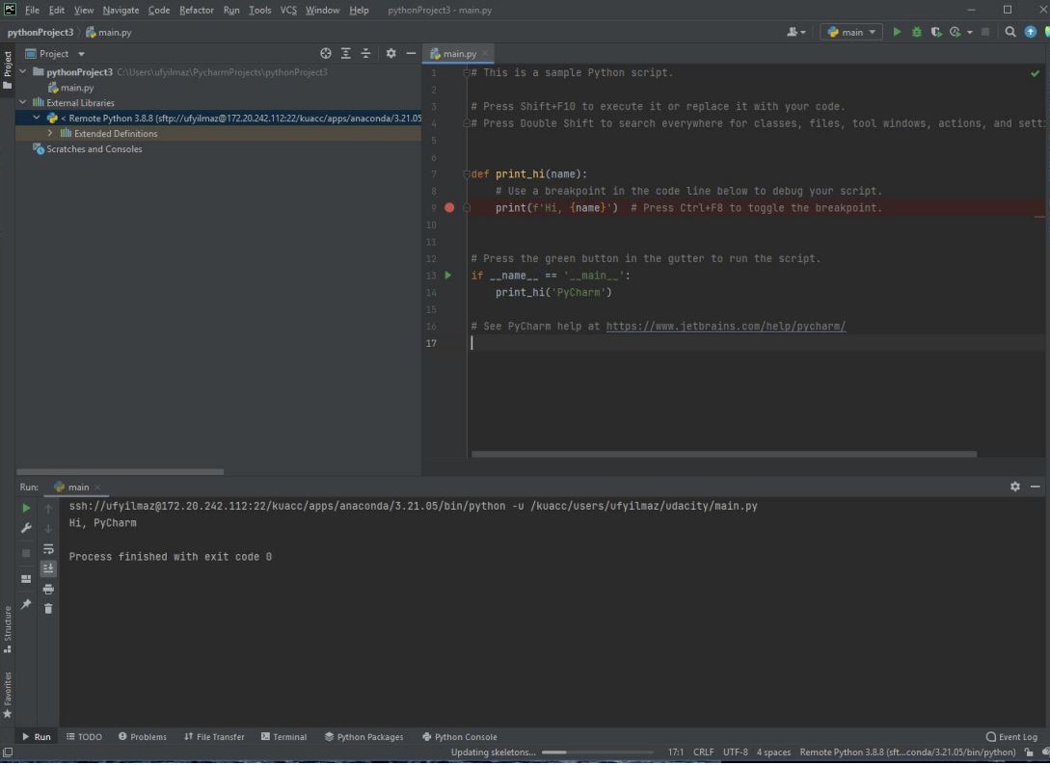Toggle the breakpoint on line 9
1050x765 pixels.
point(449,207)
